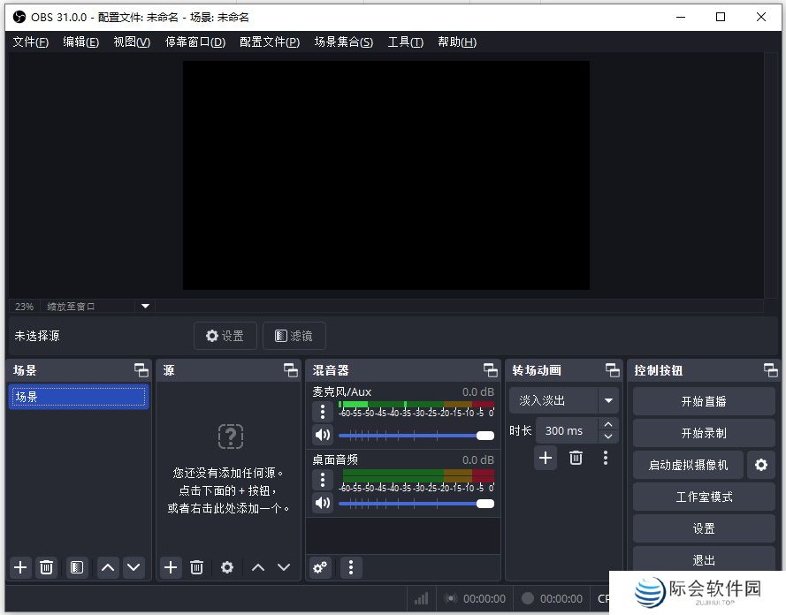786x615 pixels.
Task: Adjust the 桌面音频 volume slider
Action: coord(416,503)
